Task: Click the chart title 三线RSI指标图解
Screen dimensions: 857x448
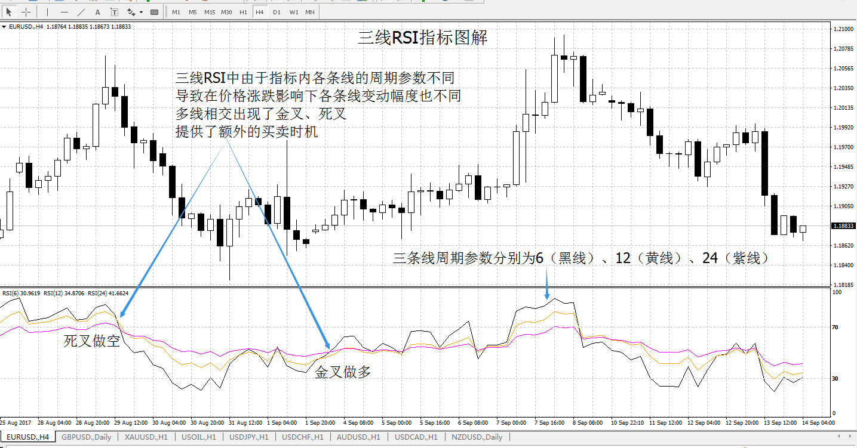Action: pyautogui.click(x=423, y=38)
